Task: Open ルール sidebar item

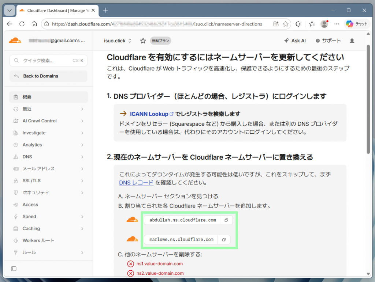Action: point(48,252)
